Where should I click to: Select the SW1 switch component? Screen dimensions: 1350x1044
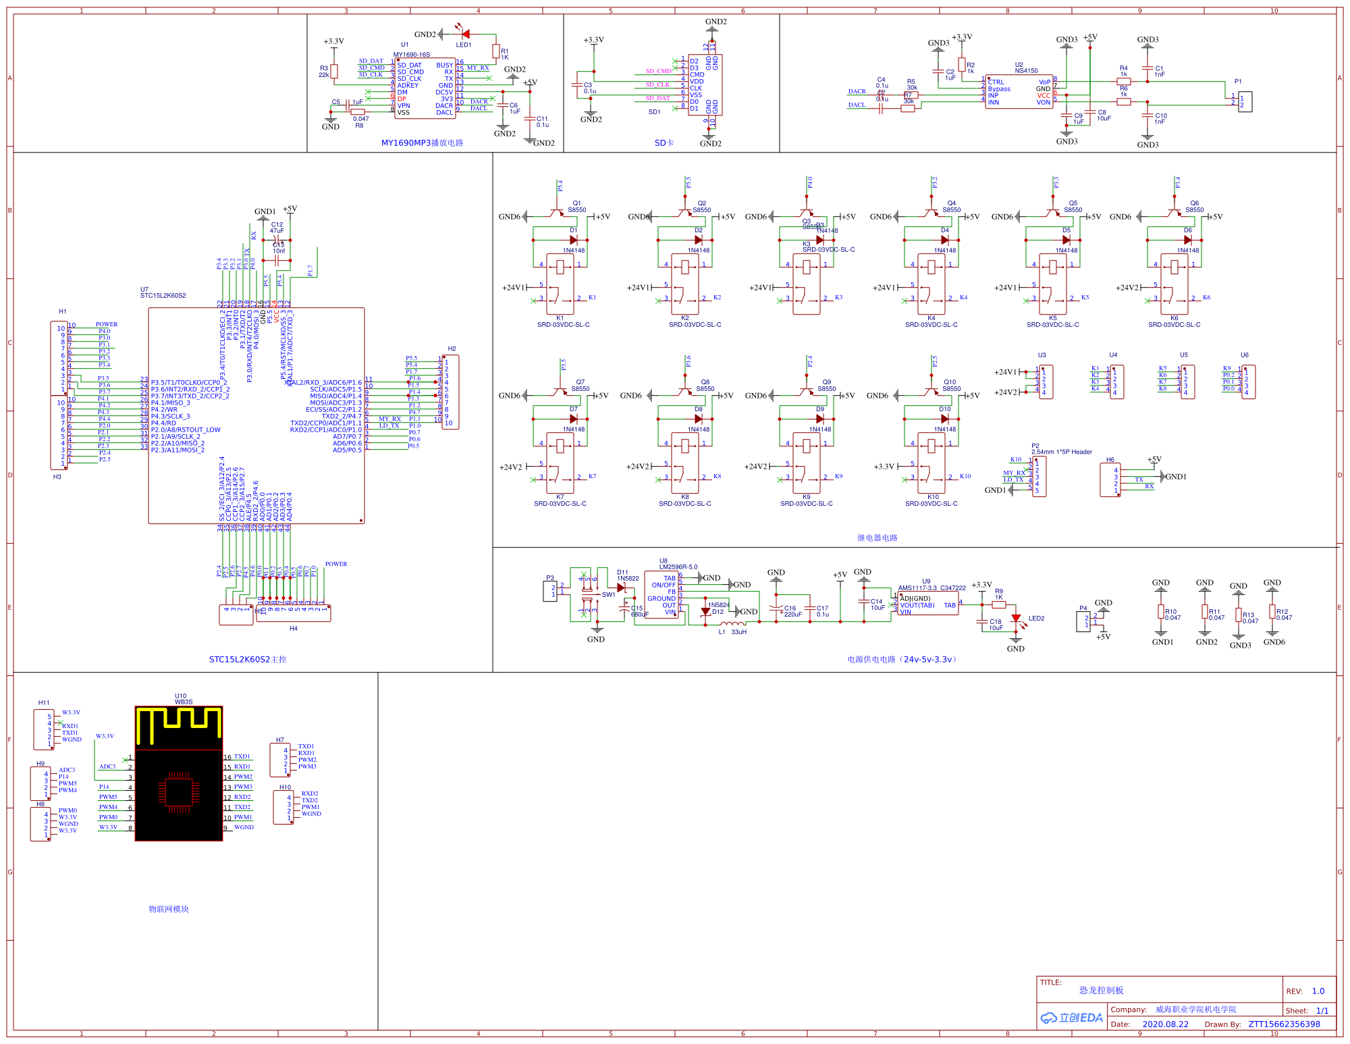click(587, 594)
